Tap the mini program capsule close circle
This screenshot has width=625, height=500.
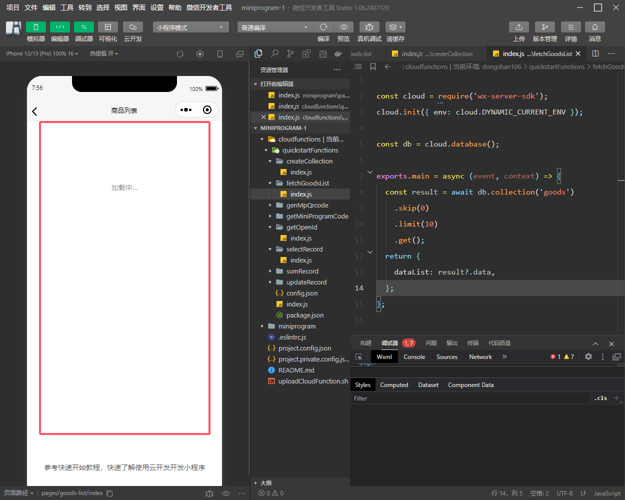point(207,110)
